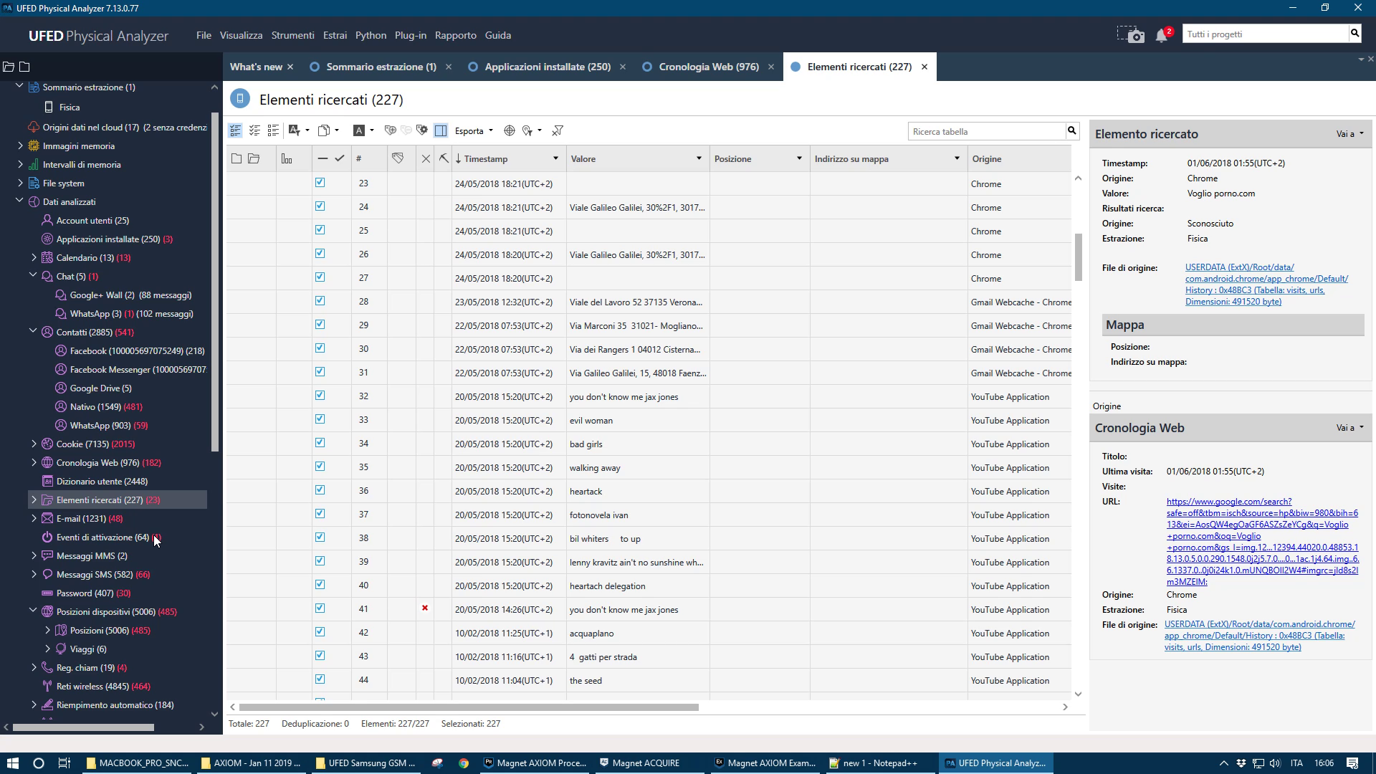This screenshot has width=1376, height=774.
Task: Toggle the split details panel icon
Action: point(441,130)
